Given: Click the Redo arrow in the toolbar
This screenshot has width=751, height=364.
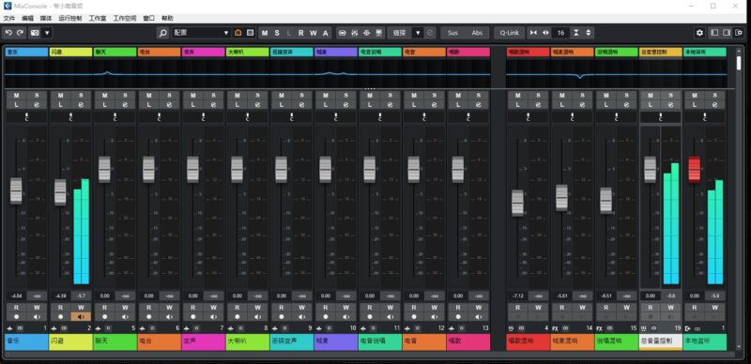Looking at the screenshot, I should point(20,33).
